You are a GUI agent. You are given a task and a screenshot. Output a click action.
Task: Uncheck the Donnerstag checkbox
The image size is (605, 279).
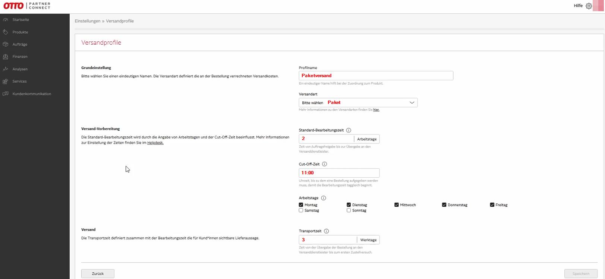(444, 205)
